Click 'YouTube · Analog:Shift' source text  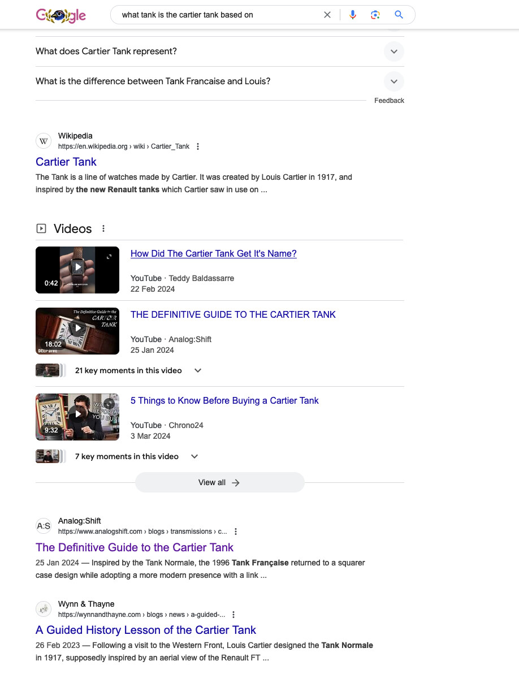tap(171, 340)
